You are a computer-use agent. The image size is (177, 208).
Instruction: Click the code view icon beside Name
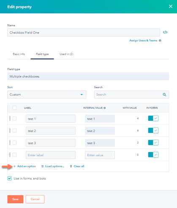tap(165, 32)
